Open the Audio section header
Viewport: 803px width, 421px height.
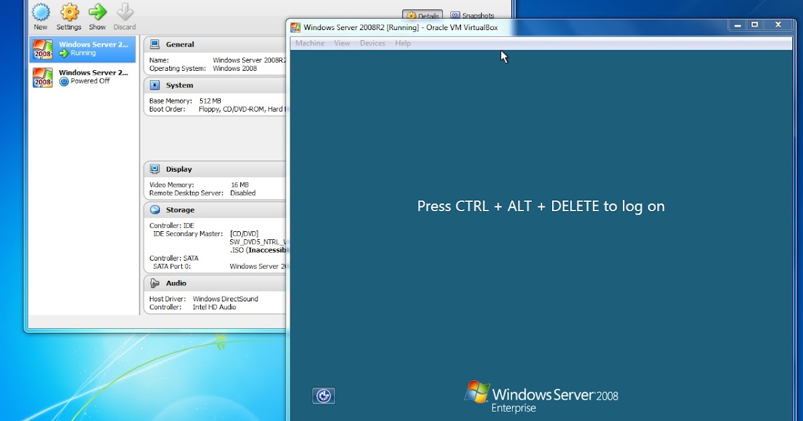click(x=215, y=283)
